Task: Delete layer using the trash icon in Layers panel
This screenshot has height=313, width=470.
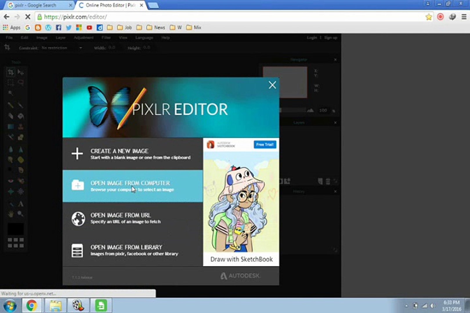Action: [x=328, y=181]
